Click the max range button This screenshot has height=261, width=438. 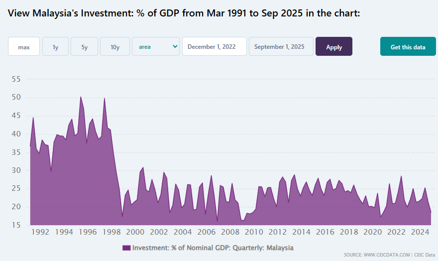(x=24, y=47)
